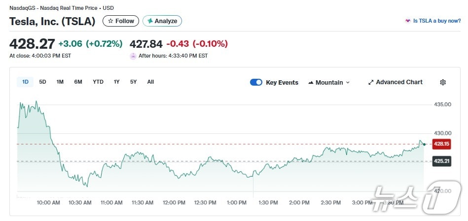Click the star icon in Follow button

pos(110,21)
